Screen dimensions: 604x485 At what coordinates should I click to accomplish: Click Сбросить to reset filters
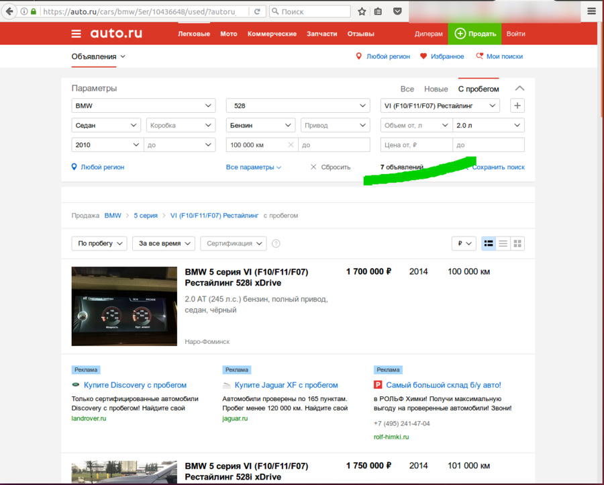tap(330, 167)
